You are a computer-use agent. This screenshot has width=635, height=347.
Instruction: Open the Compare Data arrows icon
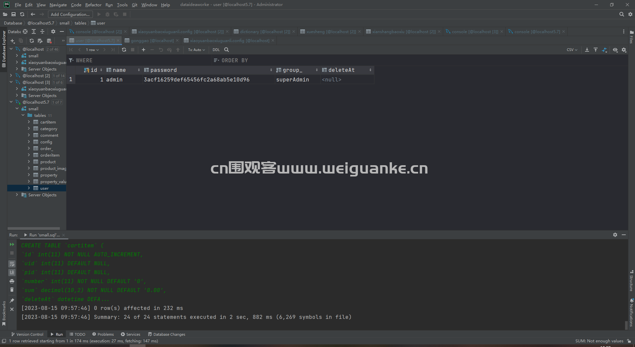tap(605, 50)
